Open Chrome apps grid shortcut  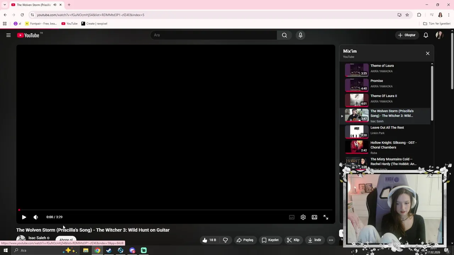pyautogui.click(x=5, y=24)
